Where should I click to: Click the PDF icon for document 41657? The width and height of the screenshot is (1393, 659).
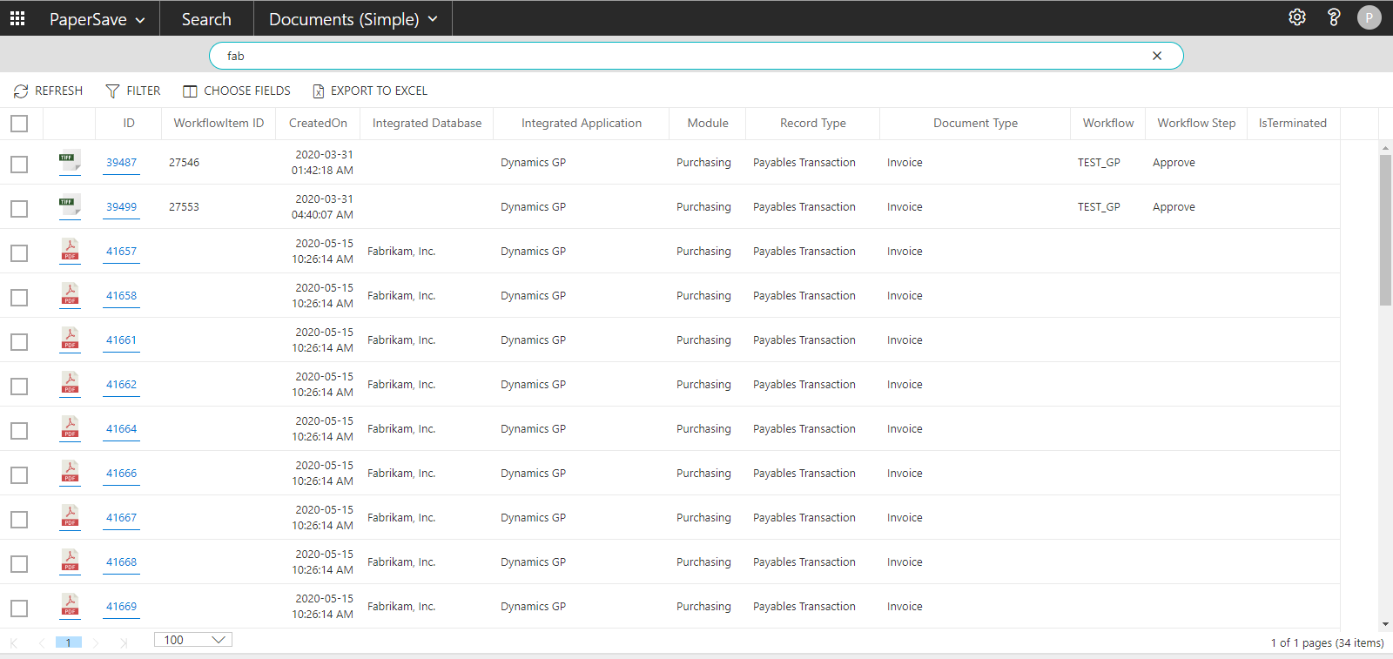pyautogui.click(x=70, y=251)
